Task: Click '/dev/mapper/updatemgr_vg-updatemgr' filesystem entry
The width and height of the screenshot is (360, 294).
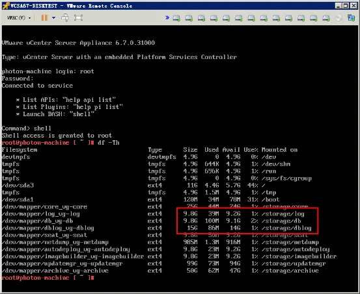Action: click(62, 263)
